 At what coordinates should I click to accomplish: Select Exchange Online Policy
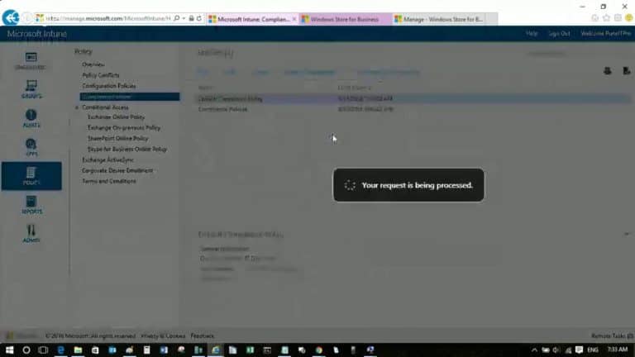point(117,117)
